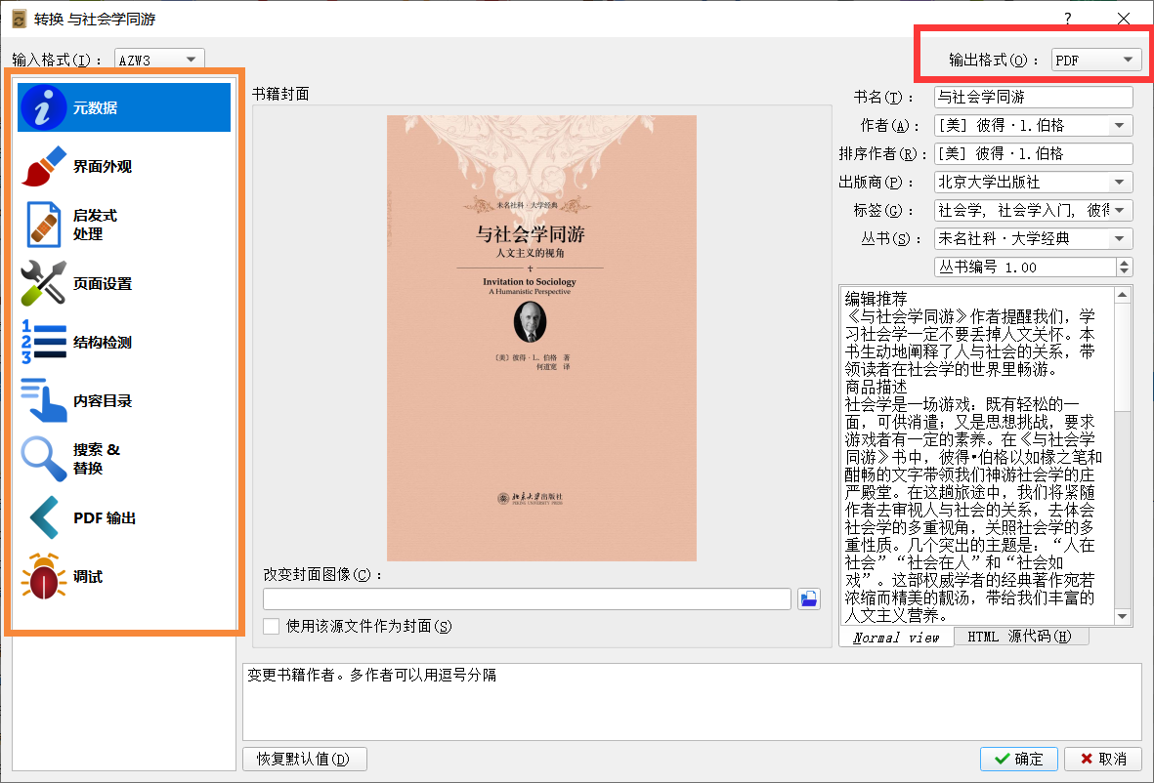Expand the 丛书 series dropdown
The image size is (1154, 783).
1120,239
